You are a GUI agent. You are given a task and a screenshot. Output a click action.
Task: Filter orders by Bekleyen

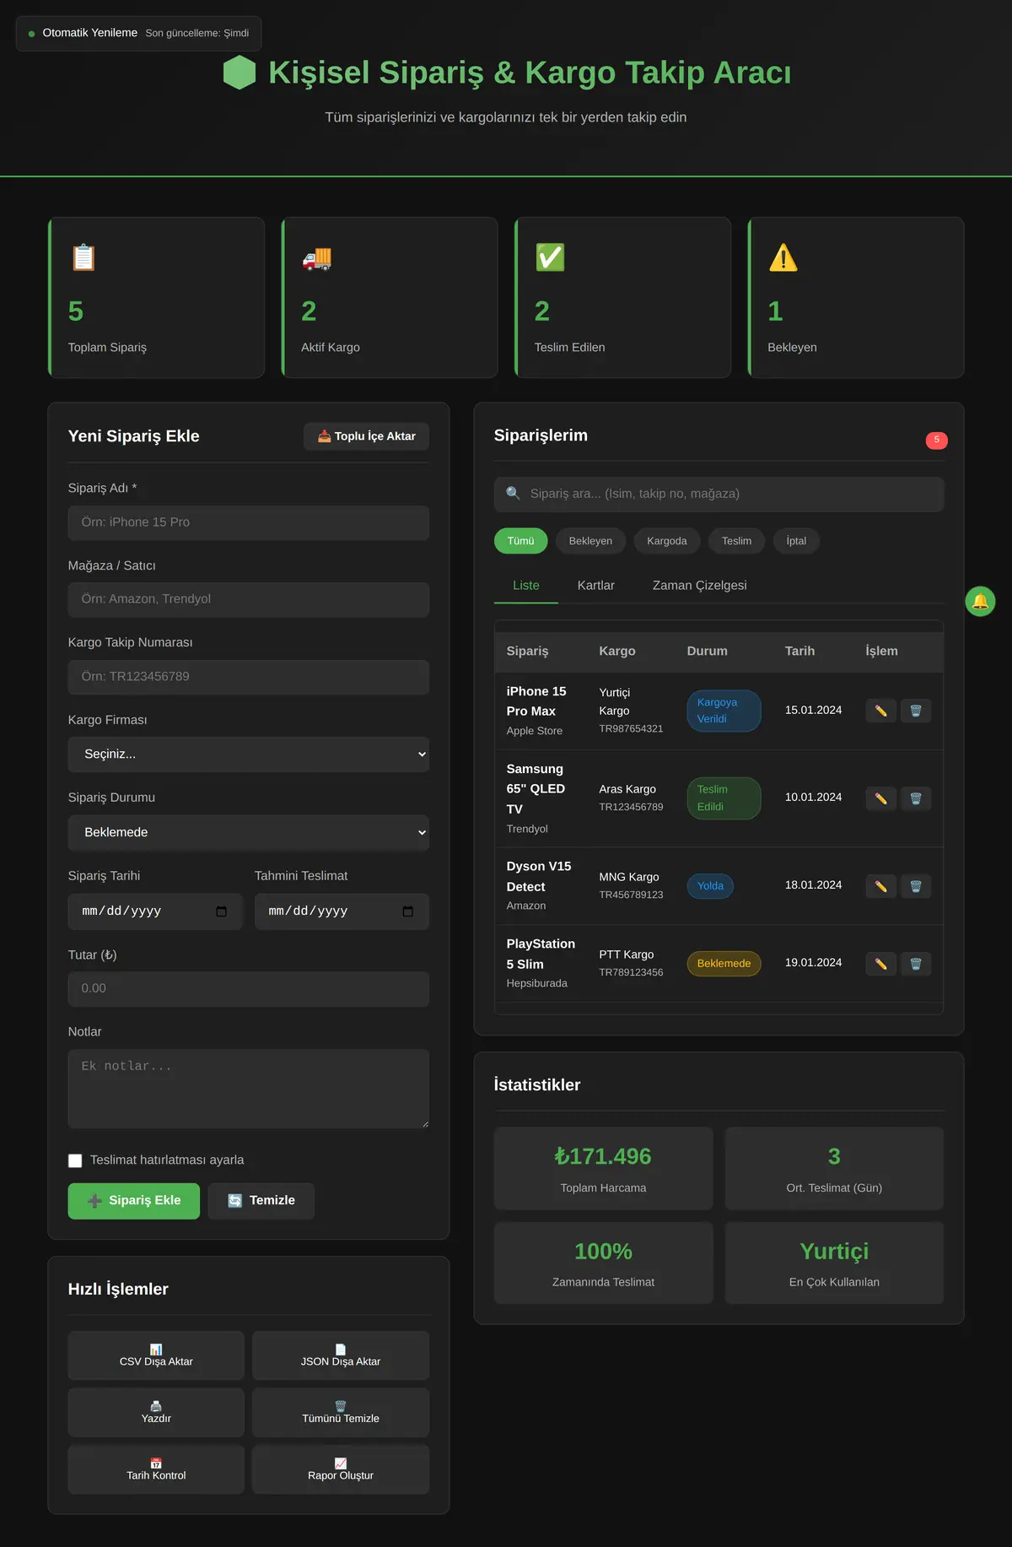pyautogui.click(x=590, y=541)
